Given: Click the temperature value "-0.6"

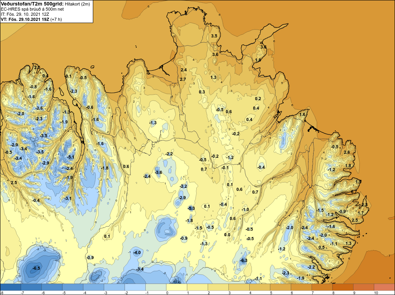Looking at the screenshot, I should pyautogui.click(x=89, y=107).
